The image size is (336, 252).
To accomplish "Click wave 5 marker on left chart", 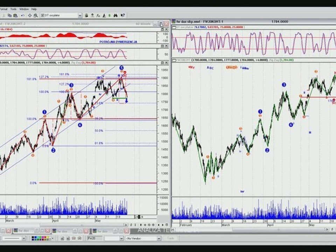I will pos(121,68).
